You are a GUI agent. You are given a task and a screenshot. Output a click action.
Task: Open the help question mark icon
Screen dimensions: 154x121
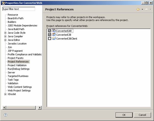point(5,115)
